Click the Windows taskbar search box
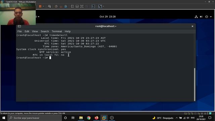 [35, 118]
